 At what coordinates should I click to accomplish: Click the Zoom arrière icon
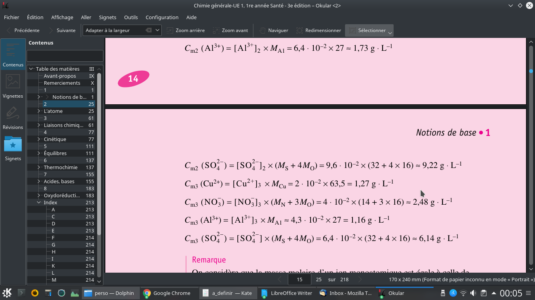(170, 30)
